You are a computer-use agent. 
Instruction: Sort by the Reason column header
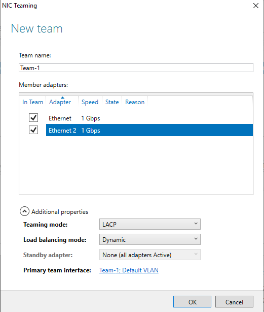click(135, 102)
